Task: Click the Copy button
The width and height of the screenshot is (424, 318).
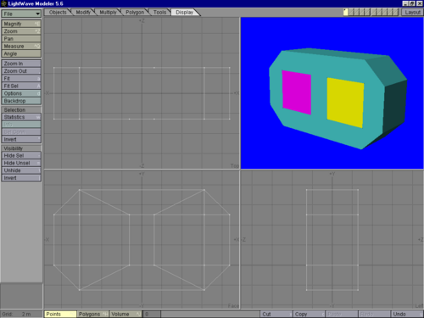Action: pos(309,314)
